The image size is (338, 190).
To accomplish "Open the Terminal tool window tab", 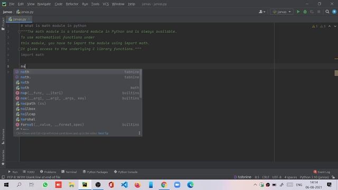I will 69,172.
